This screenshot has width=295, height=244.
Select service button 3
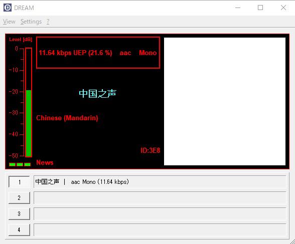point(19,214)
